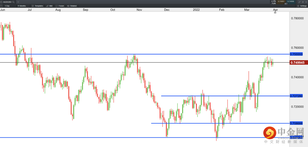308x147 pixels.
Task: Open the chart layout grid icon
Action: [2, 6]
